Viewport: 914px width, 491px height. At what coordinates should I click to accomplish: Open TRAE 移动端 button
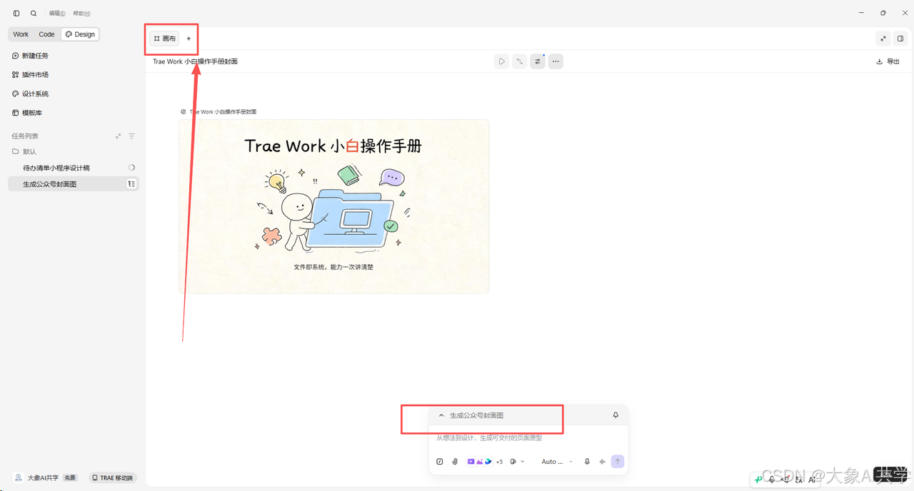tap(113, 478)
